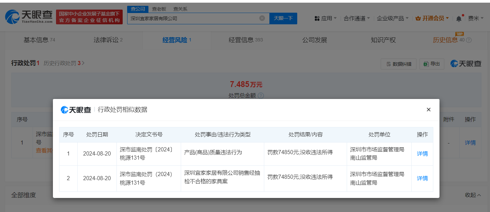
Task: Click the help icon beside 历史信息
Action: [x=469, y=40]
